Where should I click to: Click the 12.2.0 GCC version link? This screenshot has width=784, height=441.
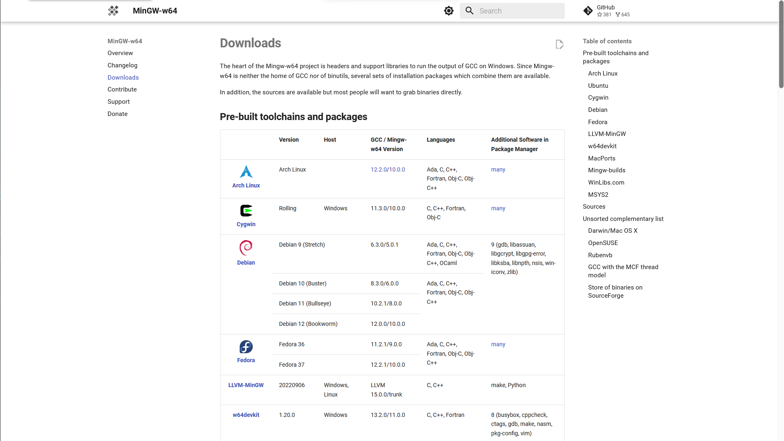click(x=379, y=169)
